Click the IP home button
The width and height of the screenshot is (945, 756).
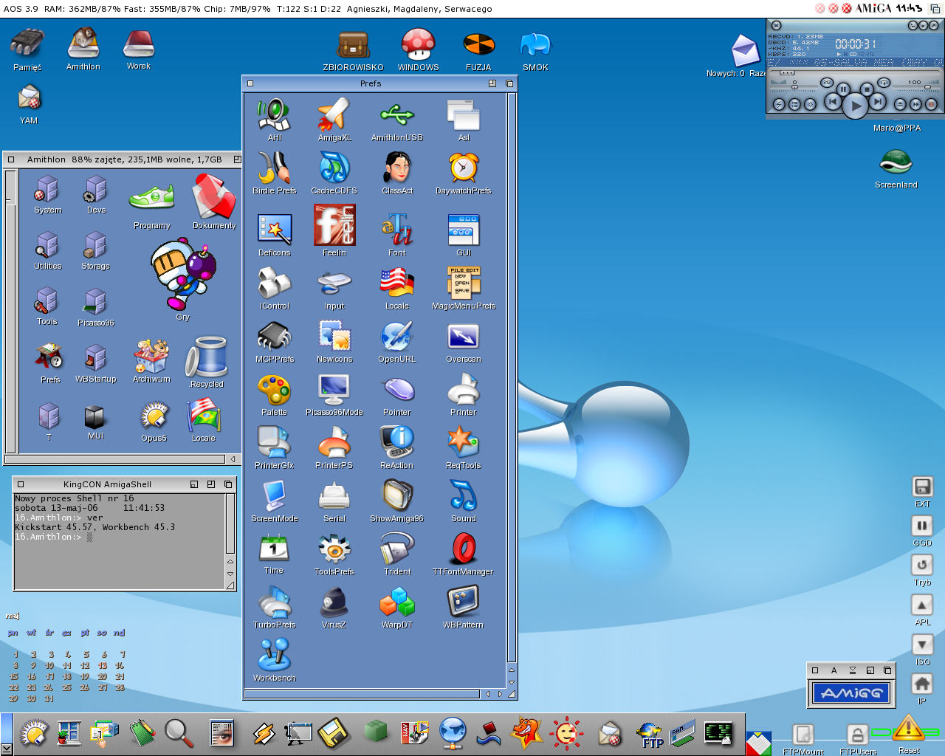click(x=922, y=684)
